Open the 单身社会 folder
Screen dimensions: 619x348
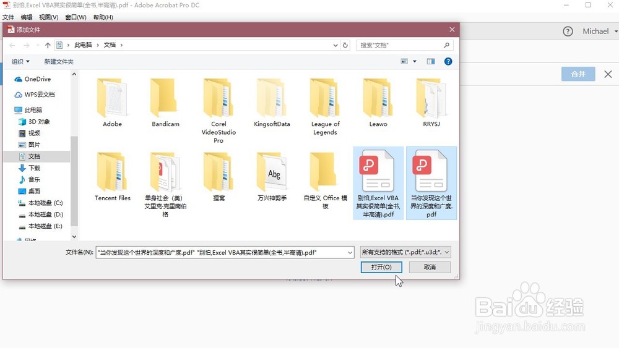pos(165,184)
